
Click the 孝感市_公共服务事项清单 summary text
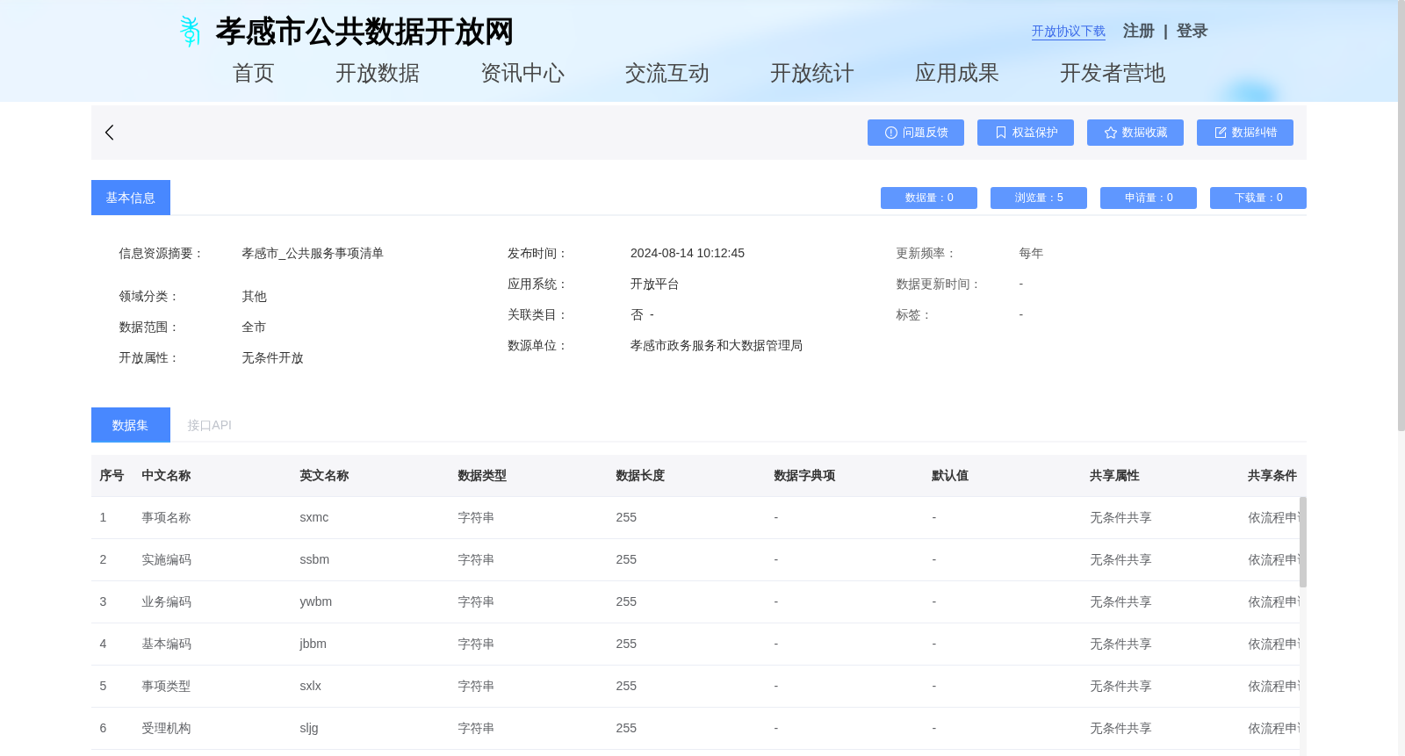click(x=313, y=254)
